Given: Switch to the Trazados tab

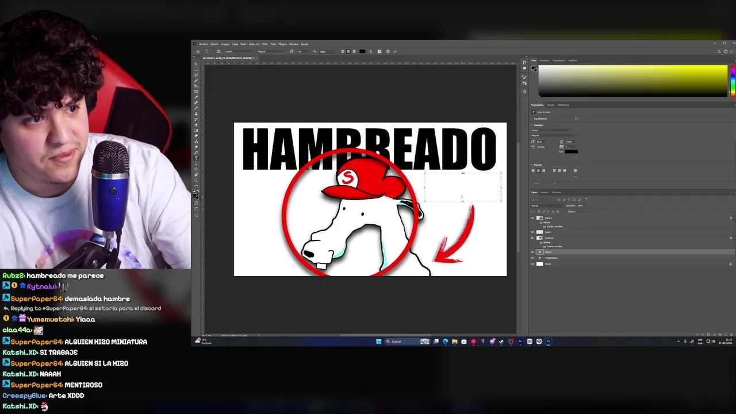Looking at the screenshot, I should point(557,193).
